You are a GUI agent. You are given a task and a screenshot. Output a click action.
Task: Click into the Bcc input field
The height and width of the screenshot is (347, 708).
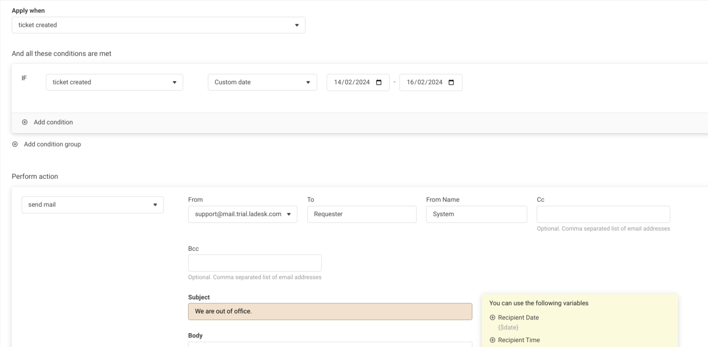coord(255,263)
